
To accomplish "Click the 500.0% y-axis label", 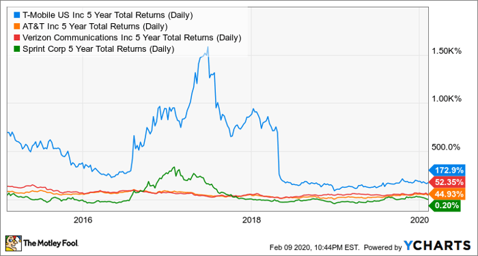I will pyautogui.click(x=445, y=147).
